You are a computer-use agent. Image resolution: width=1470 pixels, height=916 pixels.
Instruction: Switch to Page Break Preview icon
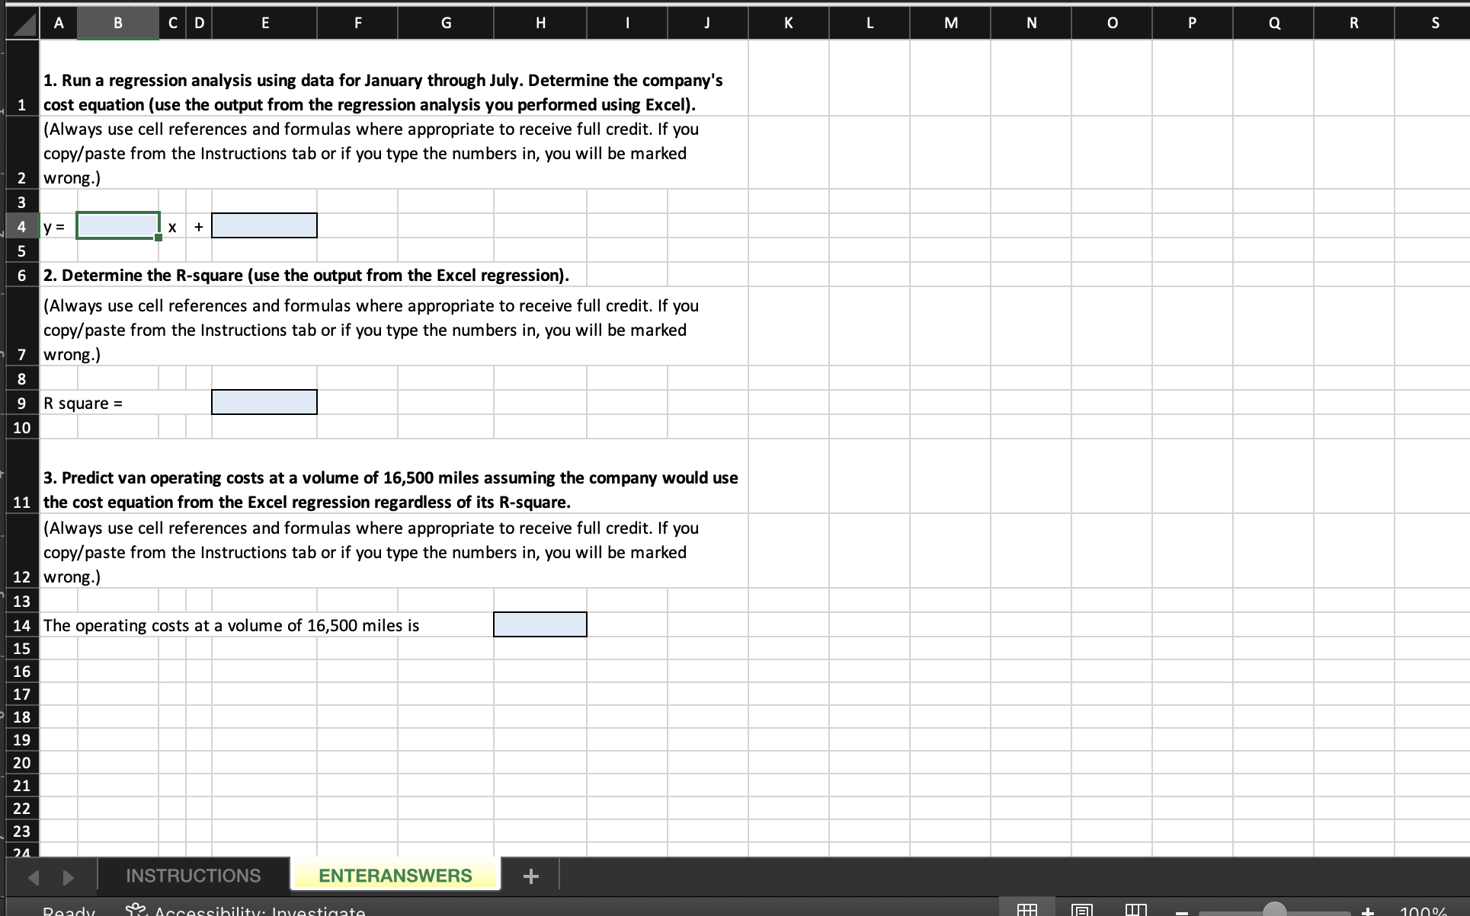click(x=1135, y=909)
